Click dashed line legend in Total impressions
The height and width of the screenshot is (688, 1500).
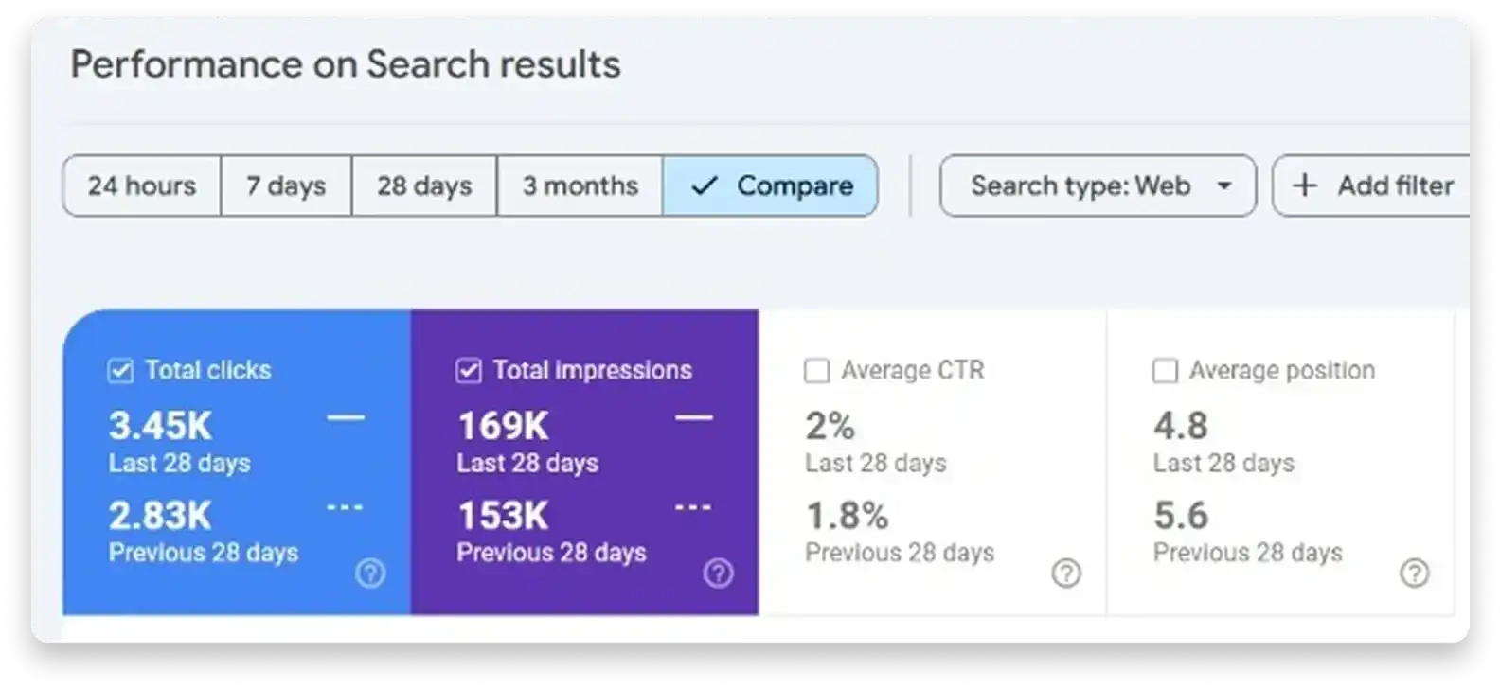(693, 508)
